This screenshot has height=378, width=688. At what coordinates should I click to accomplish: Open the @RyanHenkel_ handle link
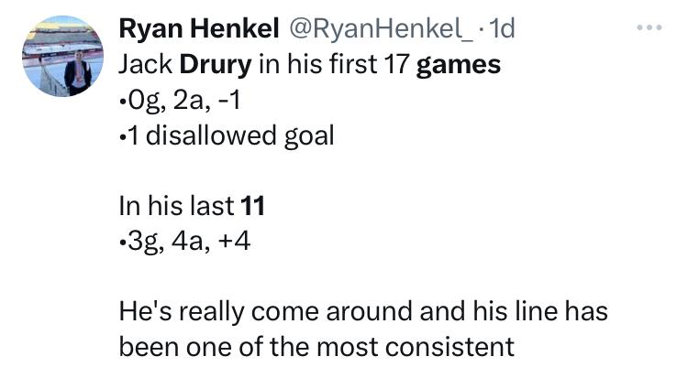coord(381,29)
